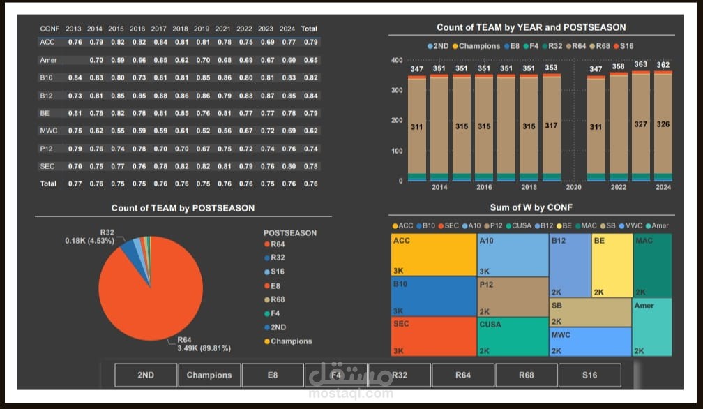Toggle the 2ND slicer button

146,375
